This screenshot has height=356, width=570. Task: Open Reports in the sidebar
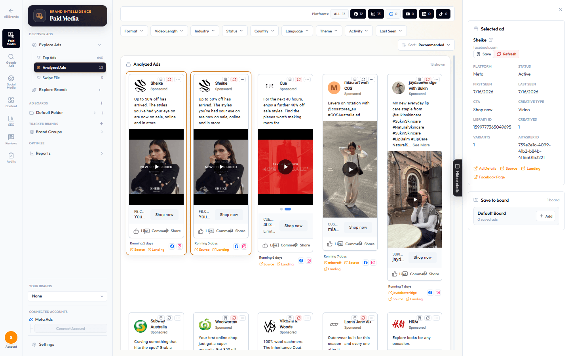(x=67, y=153)
